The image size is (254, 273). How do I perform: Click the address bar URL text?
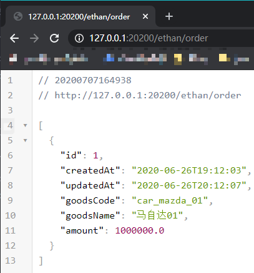(149, 38)
